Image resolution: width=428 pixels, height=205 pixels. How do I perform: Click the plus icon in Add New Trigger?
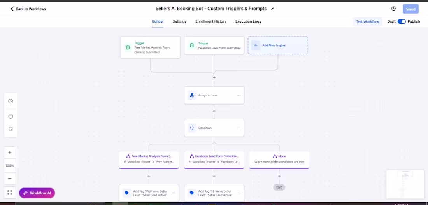(x=256, y=45)
